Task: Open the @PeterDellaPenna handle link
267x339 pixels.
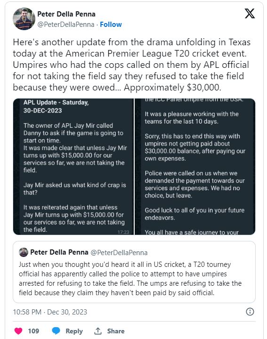Action: coord(66,25)
